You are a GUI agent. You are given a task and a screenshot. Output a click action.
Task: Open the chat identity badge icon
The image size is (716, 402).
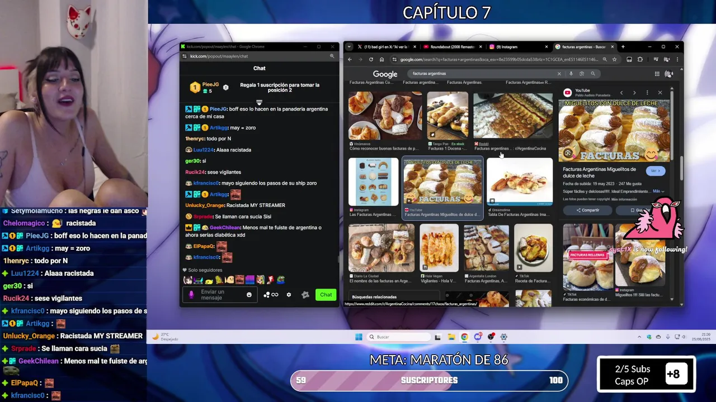pos(305,295)
